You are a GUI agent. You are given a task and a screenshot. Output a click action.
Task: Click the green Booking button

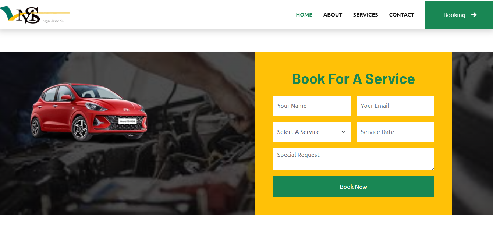tap(459, 15)
